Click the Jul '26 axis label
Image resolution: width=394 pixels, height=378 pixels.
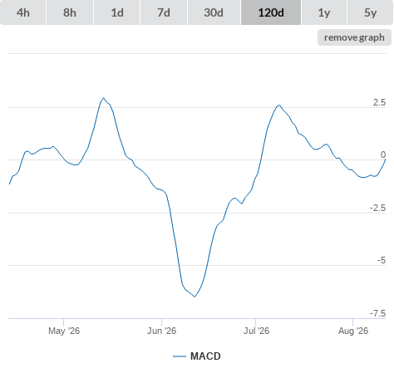(x=256, y=331)
